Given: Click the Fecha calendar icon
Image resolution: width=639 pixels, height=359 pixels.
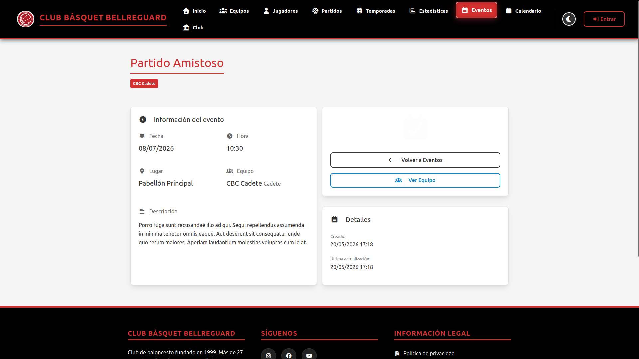Looking at the screenshot, I should 142,136.
